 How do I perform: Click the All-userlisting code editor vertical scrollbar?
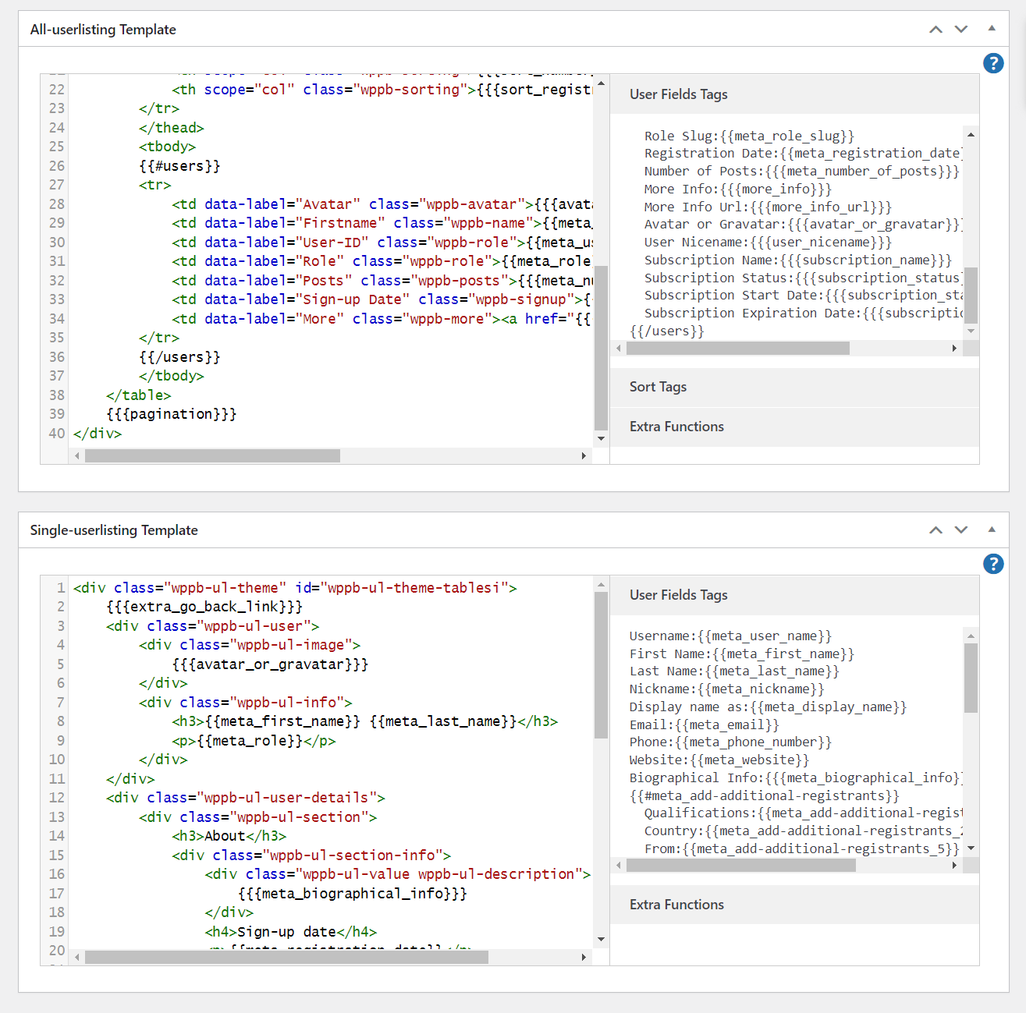(x=601, y=347)
